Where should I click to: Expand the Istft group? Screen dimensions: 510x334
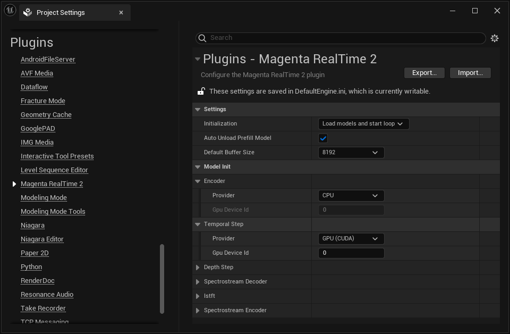click(x=198, y=296)
